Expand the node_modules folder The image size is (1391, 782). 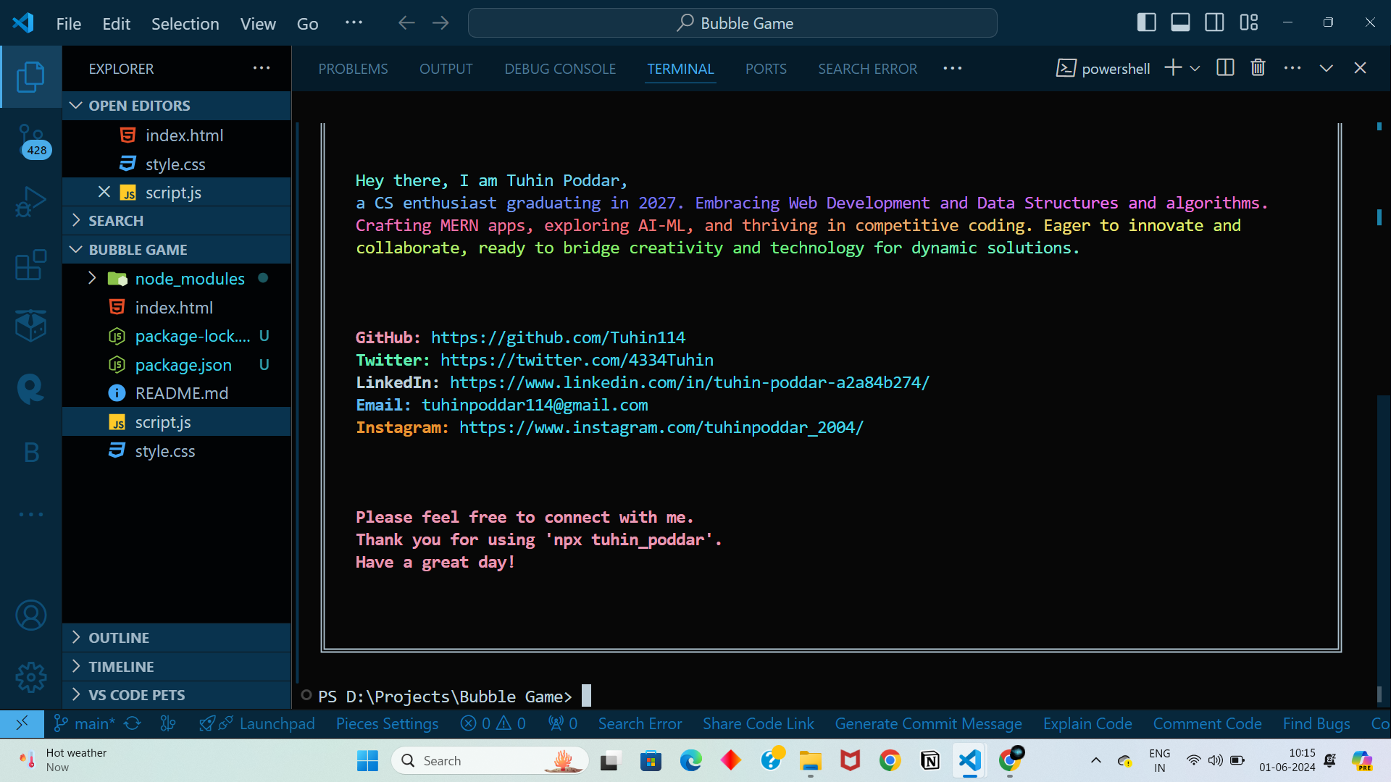tap(177, 279)
